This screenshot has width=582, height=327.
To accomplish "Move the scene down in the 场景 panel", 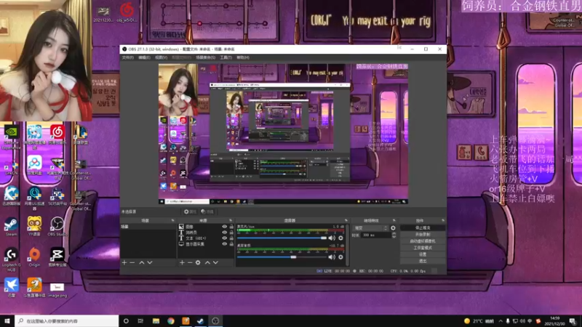I will [x=150, y=262].
